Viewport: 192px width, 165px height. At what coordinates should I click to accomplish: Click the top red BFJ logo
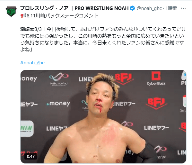click(124, 79)
